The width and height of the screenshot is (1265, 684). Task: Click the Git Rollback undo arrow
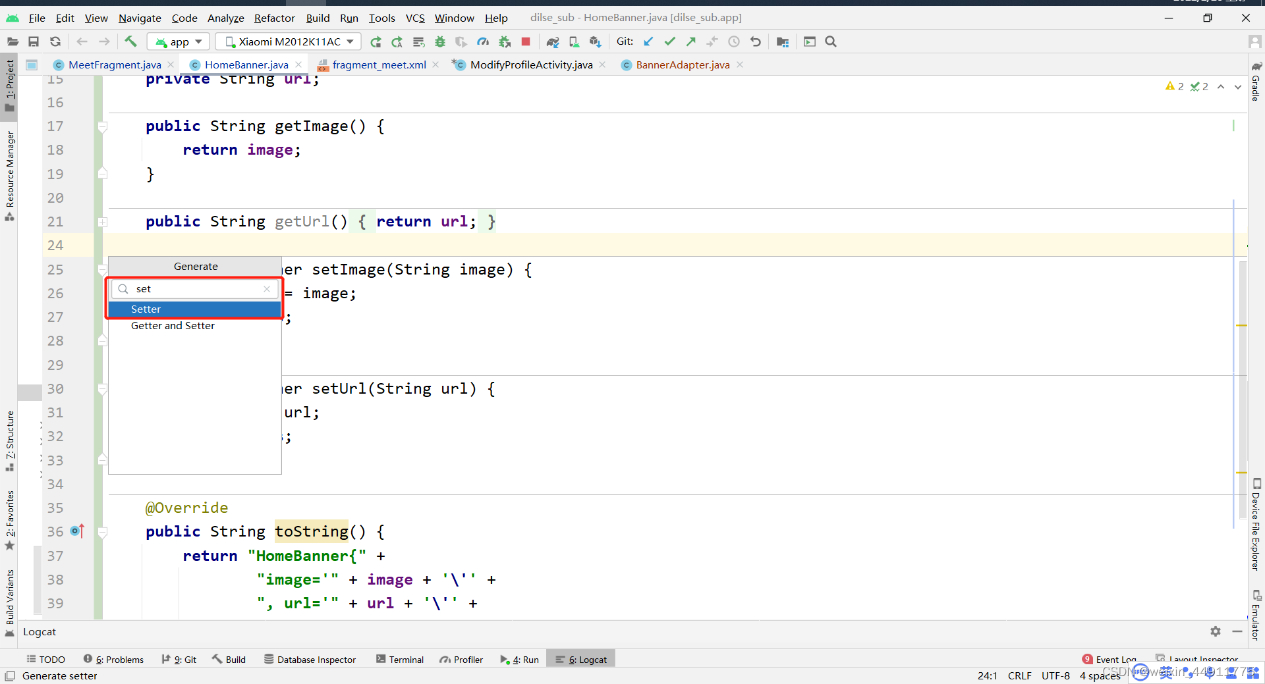click(756, 41)
